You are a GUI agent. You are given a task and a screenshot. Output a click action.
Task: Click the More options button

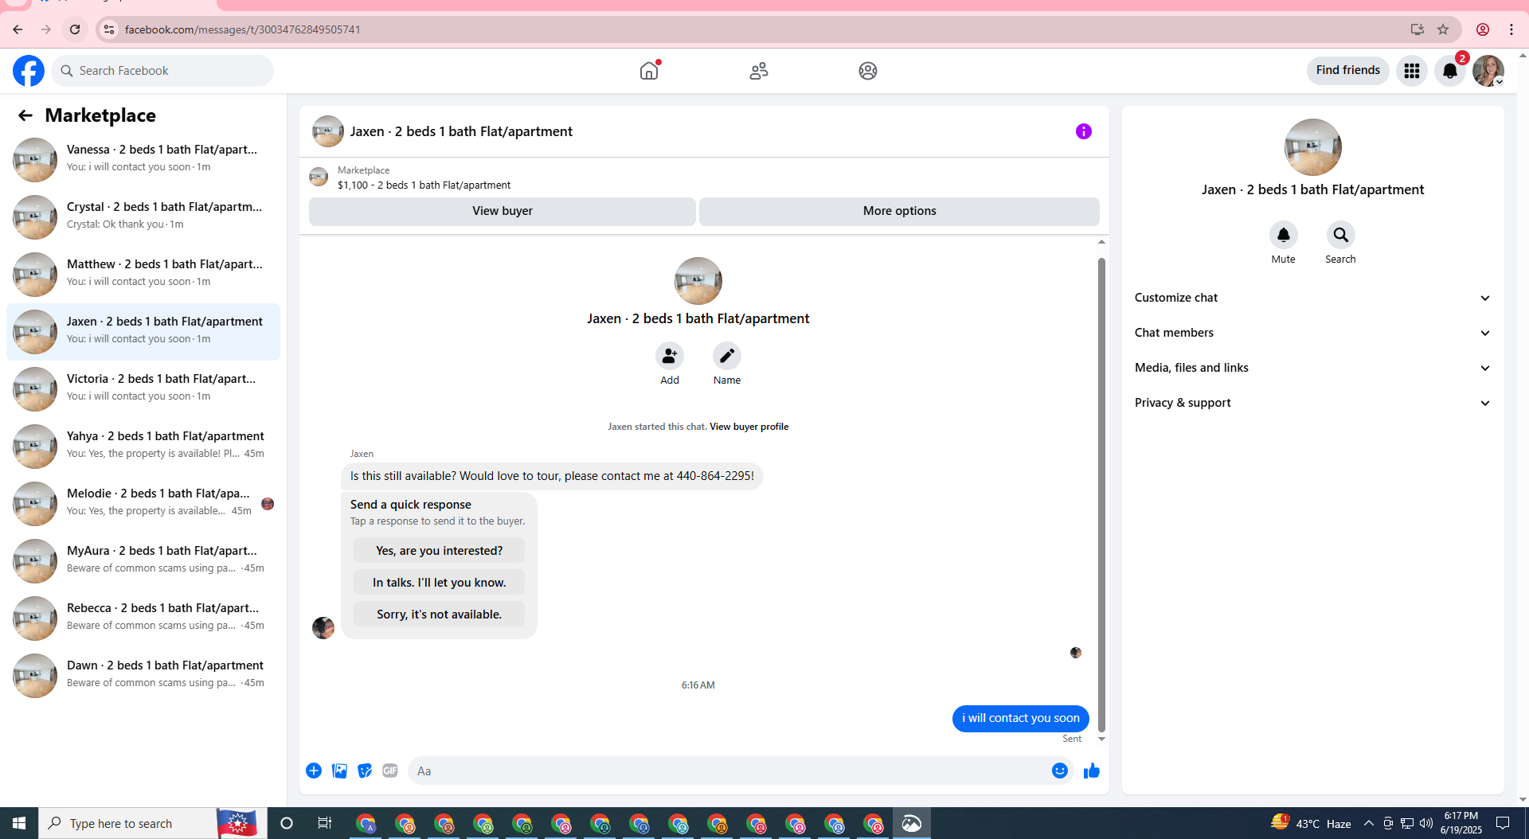click(900, 211)
